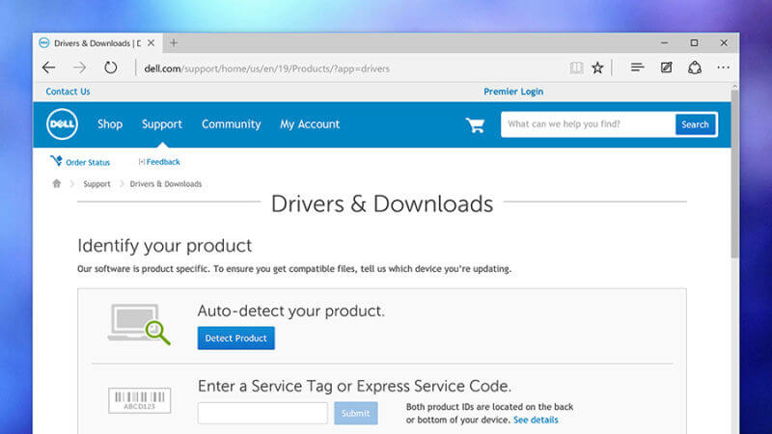
Task: Click the Premier Login link
Action: [512, 92]
